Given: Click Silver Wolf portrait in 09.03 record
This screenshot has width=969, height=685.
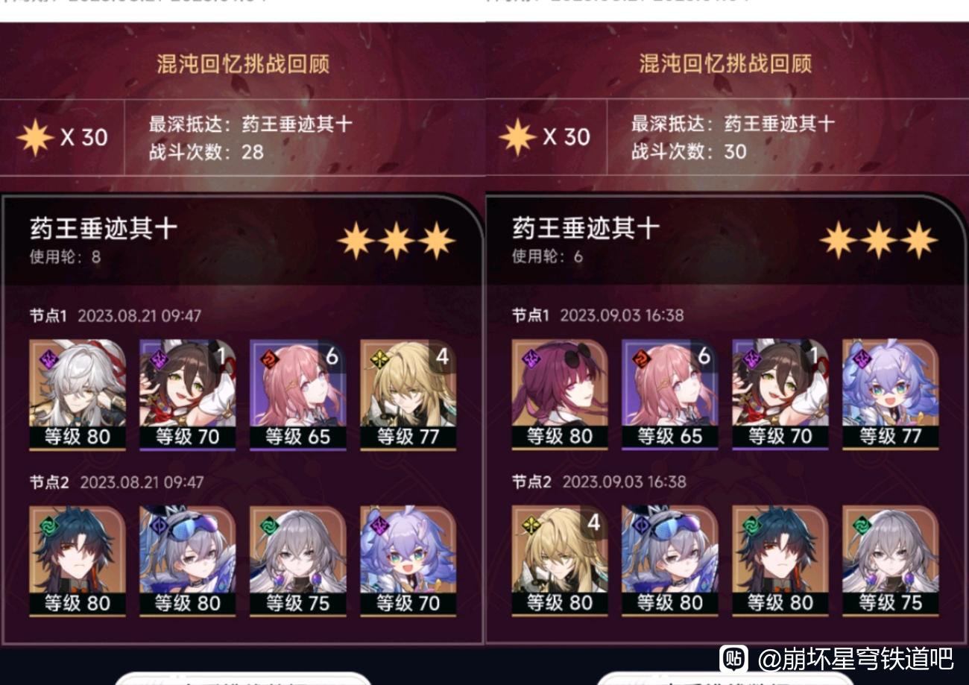Looking at the screenshot, I should coord(670,561).
